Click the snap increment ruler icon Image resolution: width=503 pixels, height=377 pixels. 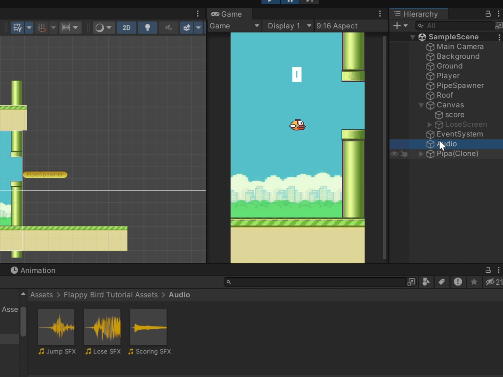tap(66, 28)
